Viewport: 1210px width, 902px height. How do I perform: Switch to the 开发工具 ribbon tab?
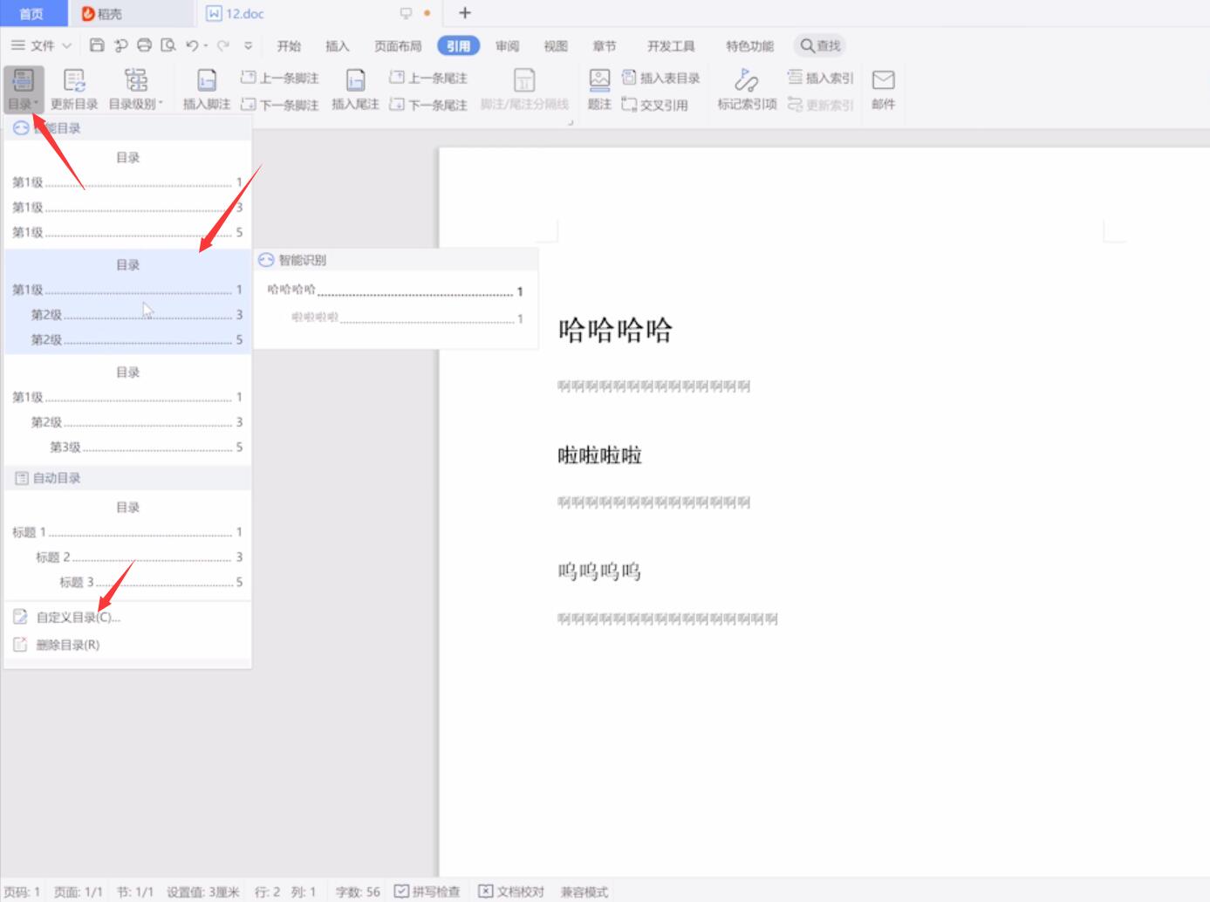[671, 46]
